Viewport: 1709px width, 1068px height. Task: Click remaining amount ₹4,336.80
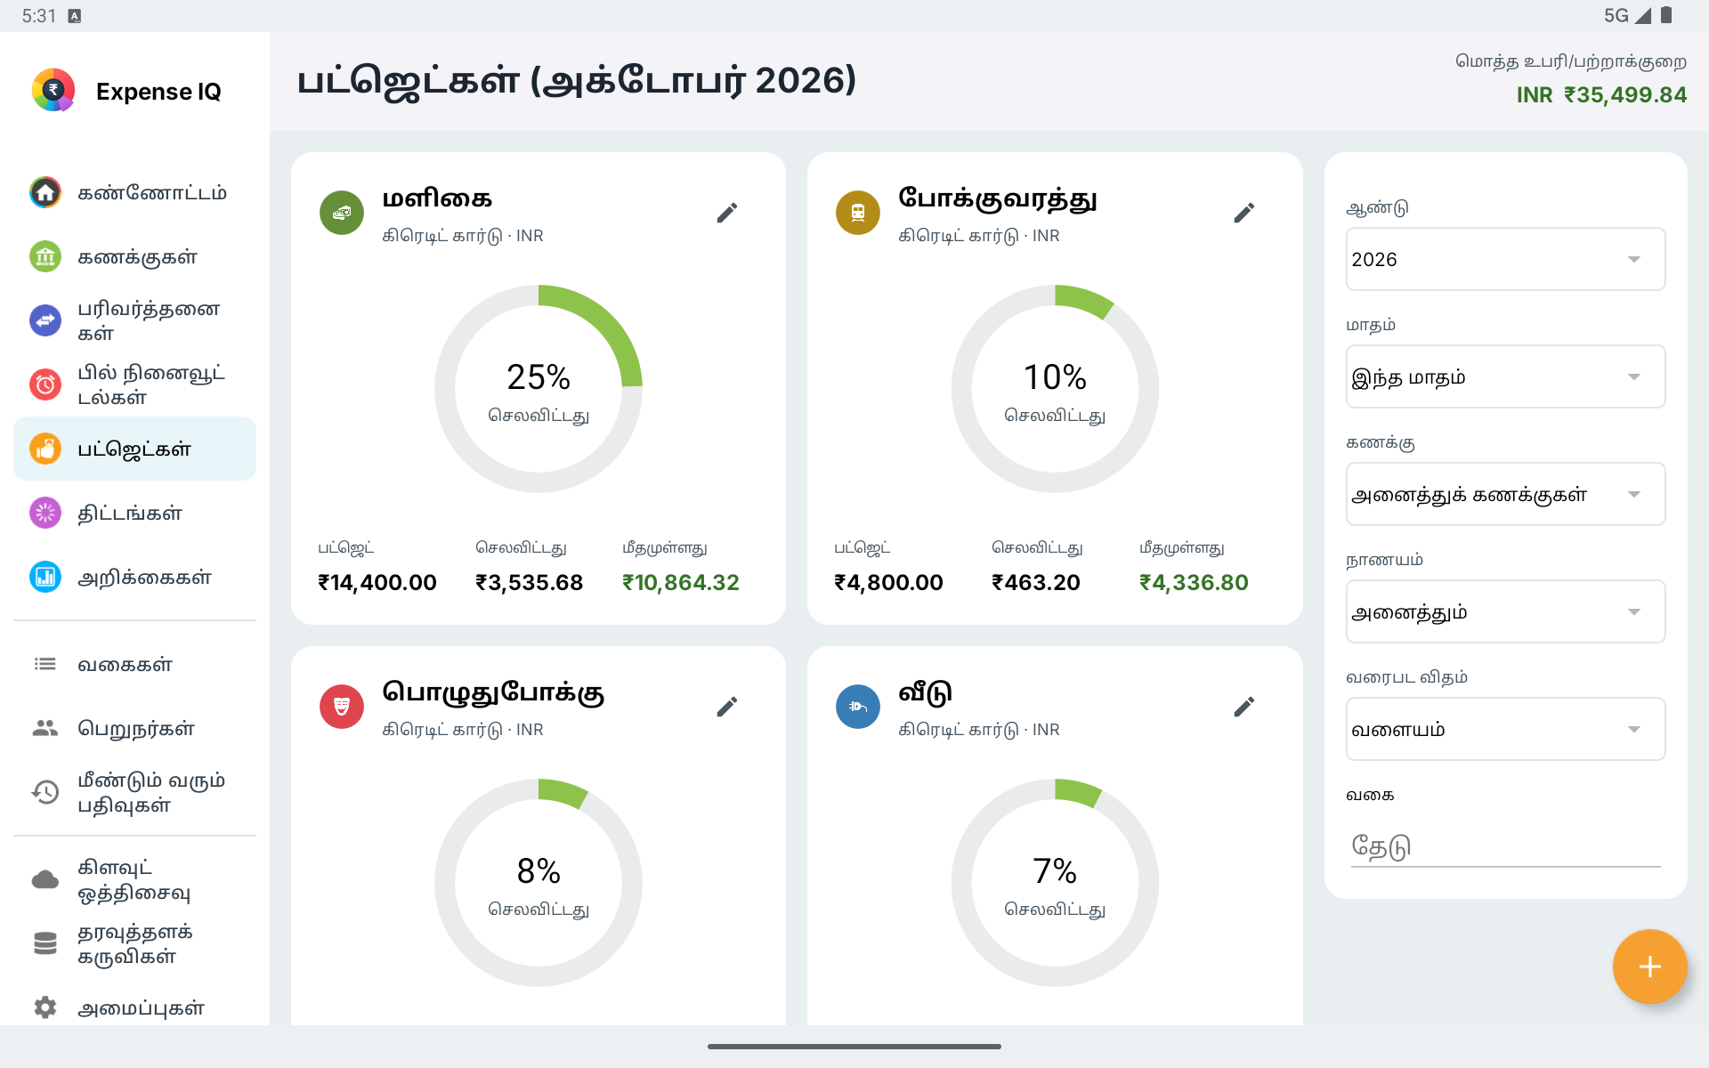1194,582
